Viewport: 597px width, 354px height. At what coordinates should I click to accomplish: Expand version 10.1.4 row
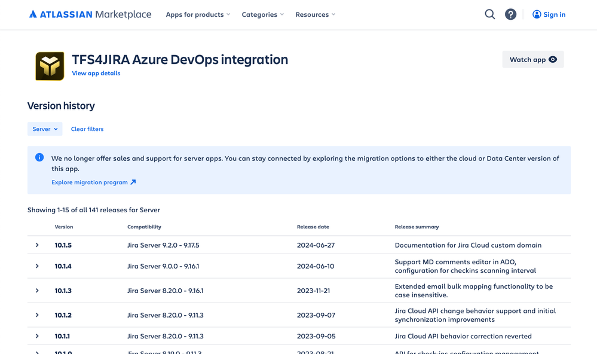click(x=37, y=266)
